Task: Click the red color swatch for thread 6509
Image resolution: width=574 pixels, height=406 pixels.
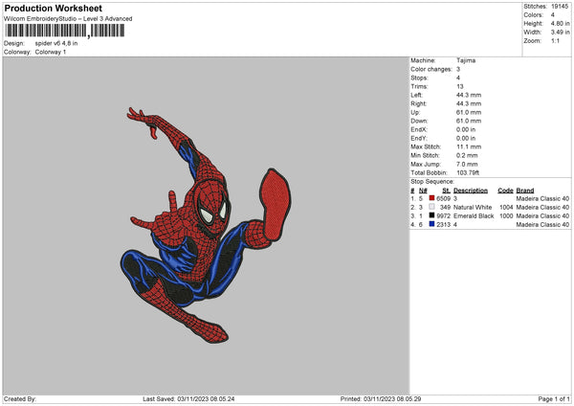Action: pyautogui.click(x=431, y=198)
